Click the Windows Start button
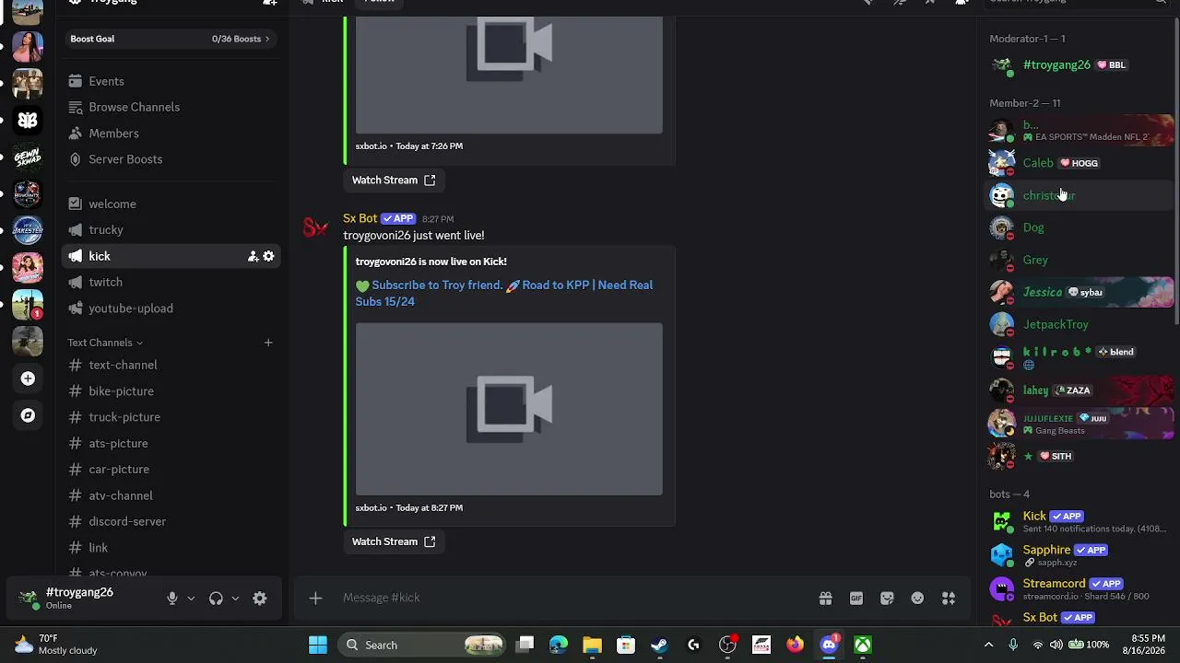The height and width of the screenshot is (663, 1180). point(318,645)
